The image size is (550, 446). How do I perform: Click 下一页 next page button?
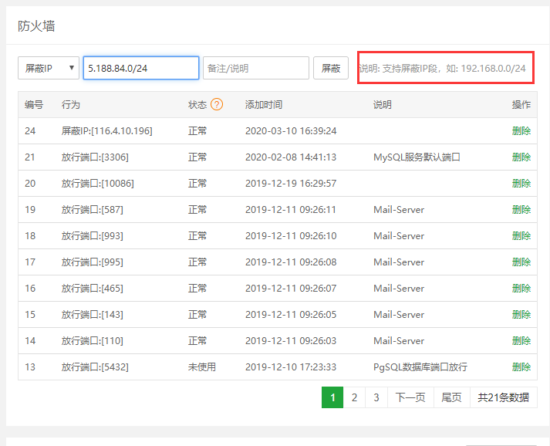click(x=410, y=397)
